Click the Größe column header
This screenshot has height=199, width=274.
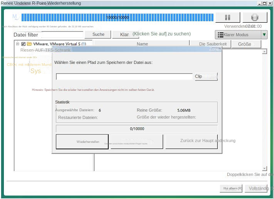[x=244, y=44]
